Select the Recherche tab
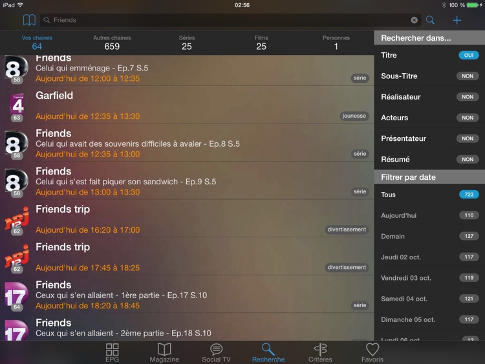This screenshot has height=364, width=485. click(x=268, y=352)
